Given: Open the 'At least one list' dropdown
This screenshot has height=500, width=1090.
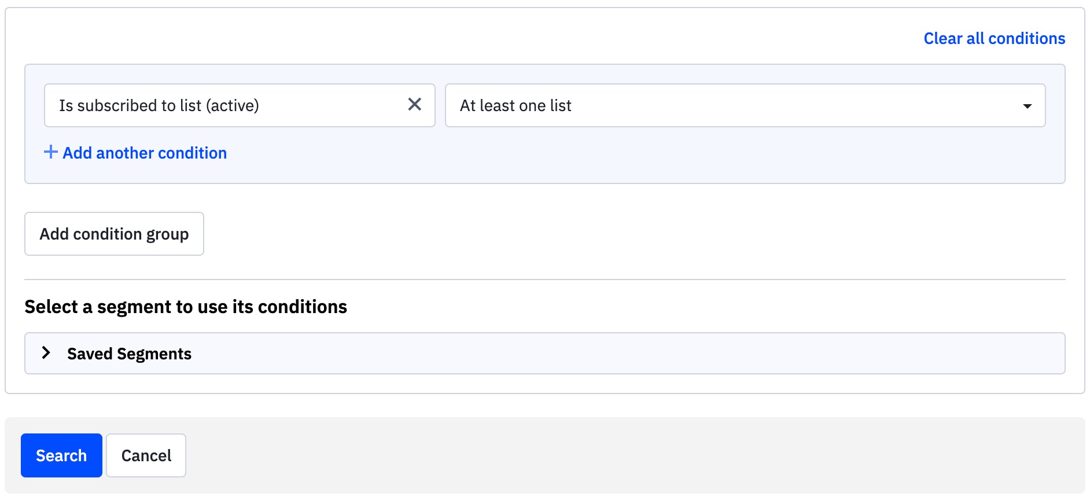Looking at the screenshot, I should point(745,105).
